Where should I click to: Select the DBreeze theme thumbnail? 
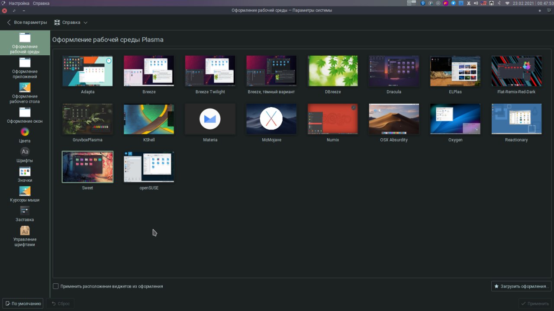pyautogui.click(x=333, y=71)
